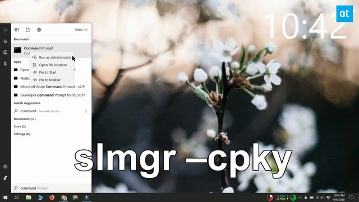This screenshot has height=202, width=359.
Task: Click the Steam-like icon on taskbar
Action: point(86,198)
